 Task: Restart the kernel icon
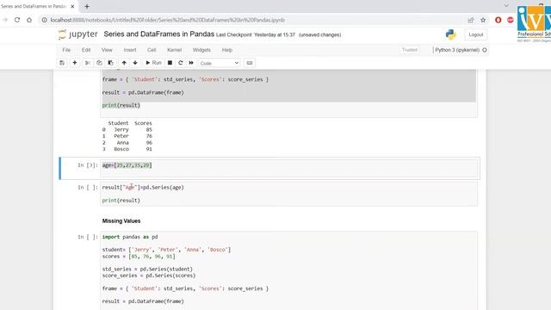[181, 63]
